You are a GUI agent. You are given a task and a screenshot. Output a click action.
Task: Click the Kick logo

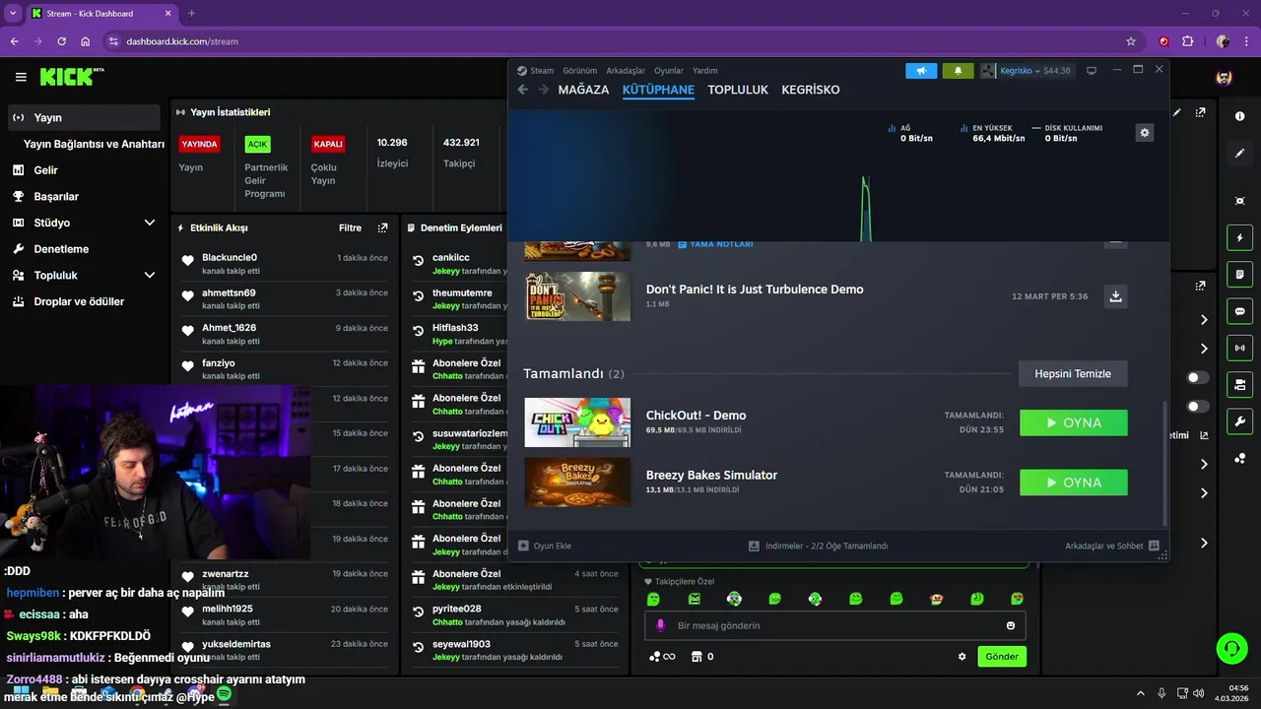tap(72, 77)
